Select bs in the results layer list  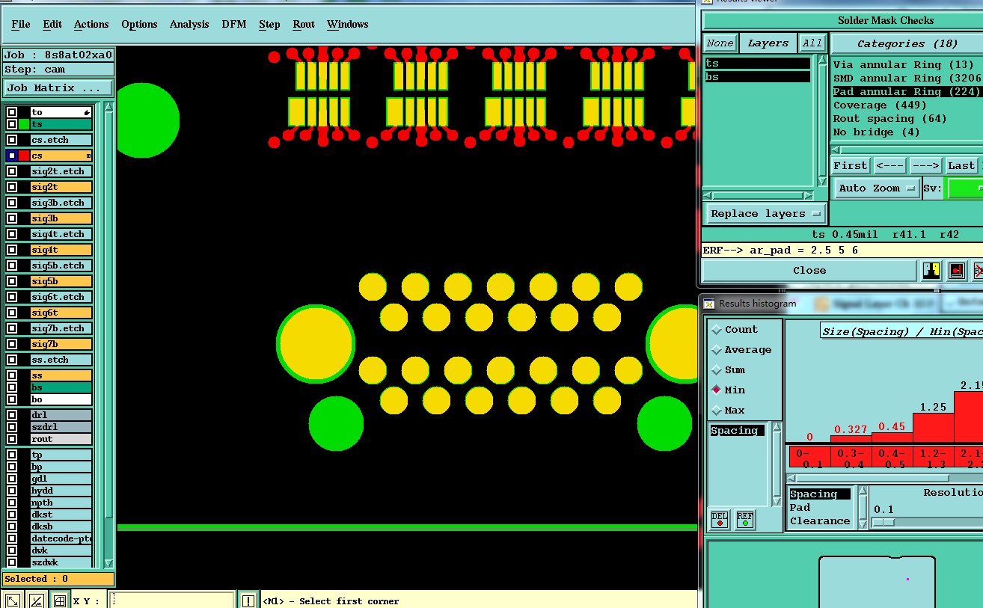[x=758, y=77]
